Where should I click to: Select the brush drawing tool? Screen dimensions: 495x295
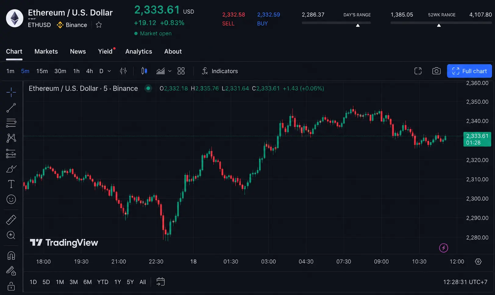[11, 169]
